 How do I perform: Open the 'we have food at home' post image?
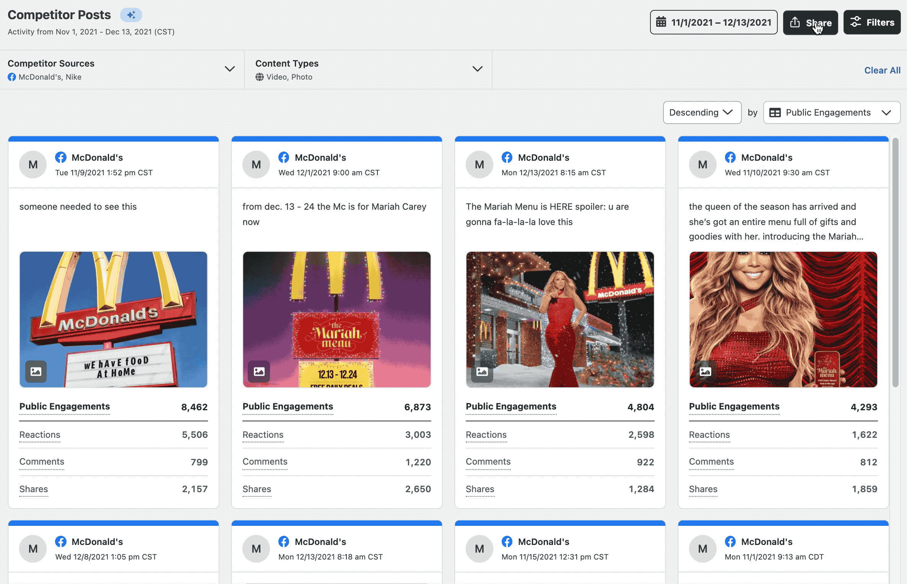(x=114, y=320)
